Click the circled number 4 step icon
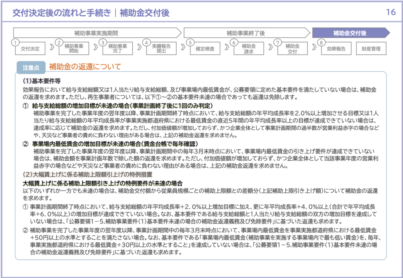Viewport: 403px width, 278px height. click(x=146, y=42)
